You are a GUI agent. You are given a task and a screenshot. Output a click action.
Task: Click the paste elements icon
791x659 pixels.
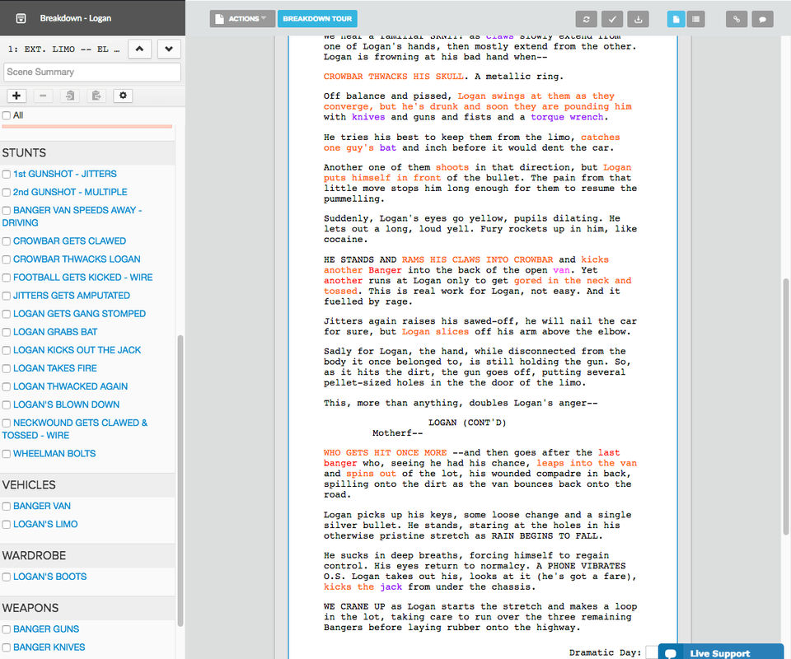pos(96,96)
